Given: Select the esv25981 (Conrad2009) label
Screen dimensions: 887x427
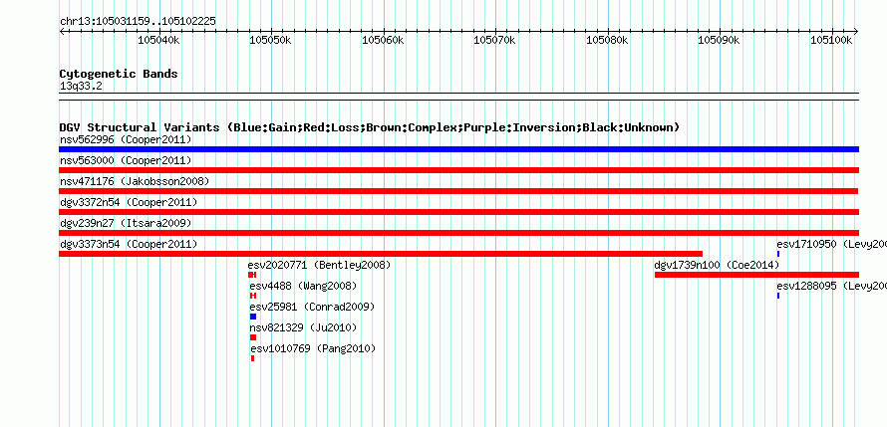Looking at the screenshot, I should pyautogui.click(x=312, y=307).
